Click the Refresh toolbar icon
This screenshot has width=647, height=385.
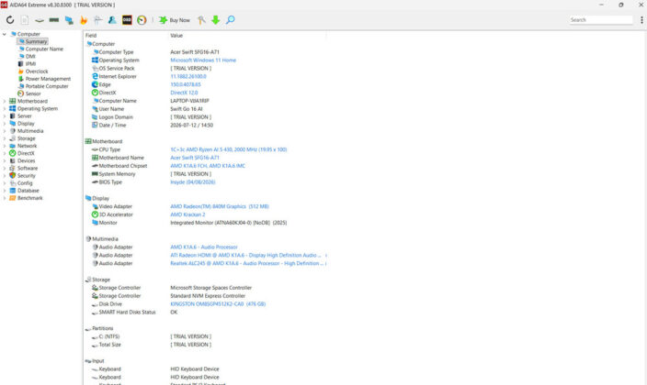10,20
